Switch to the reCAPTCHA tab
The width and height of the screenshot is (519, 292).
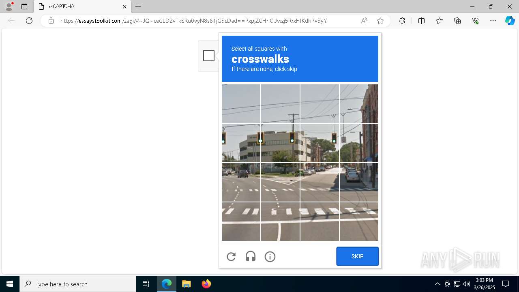coord(82,6)
